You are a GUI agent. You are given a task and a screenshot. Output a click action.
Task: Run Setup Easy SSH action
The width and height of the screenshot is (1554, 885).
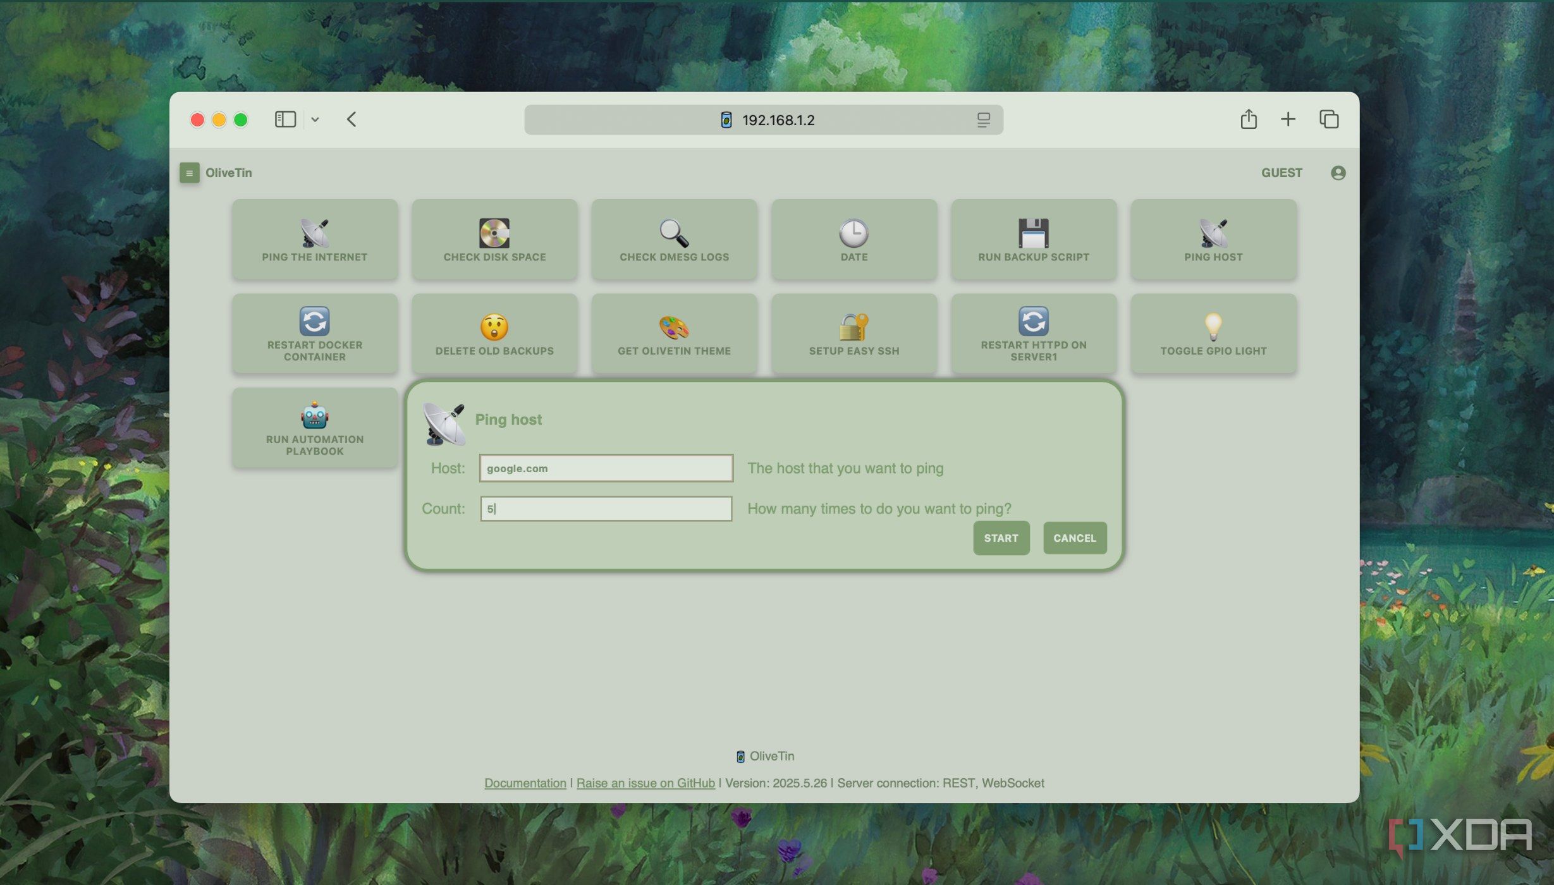(x=854, y=333)
